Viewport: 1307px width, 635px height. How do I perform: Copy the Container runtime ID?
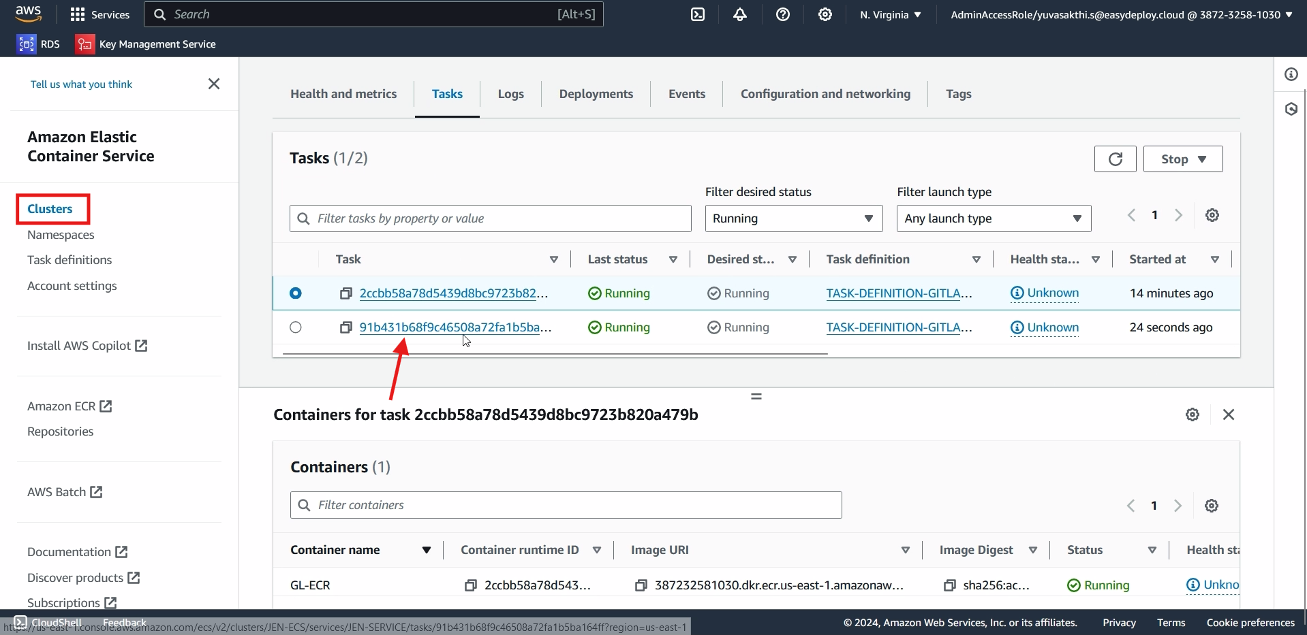[x=471, y=585]
